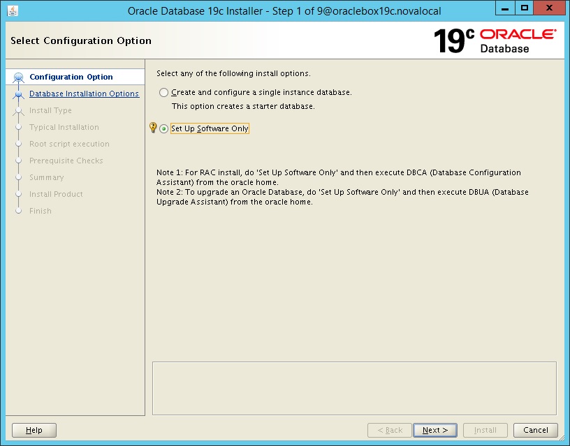Cancel the Oracle installer
Screen dimensions: 570x446
pyautogui.click(x=535, y=430)
